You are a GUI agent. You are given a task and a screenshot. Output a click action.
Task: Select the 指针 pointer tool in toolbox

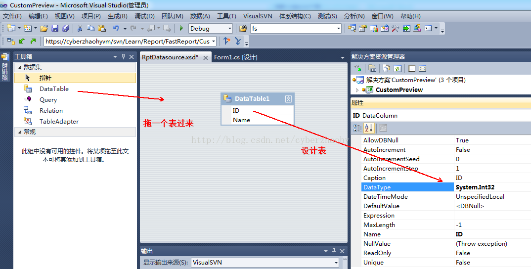(x=75, y=78)
